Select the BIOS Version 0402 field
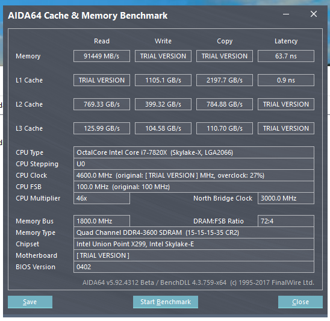Image resolution: width=330 pixels, height=321 pixels. [x=194, y=267]
